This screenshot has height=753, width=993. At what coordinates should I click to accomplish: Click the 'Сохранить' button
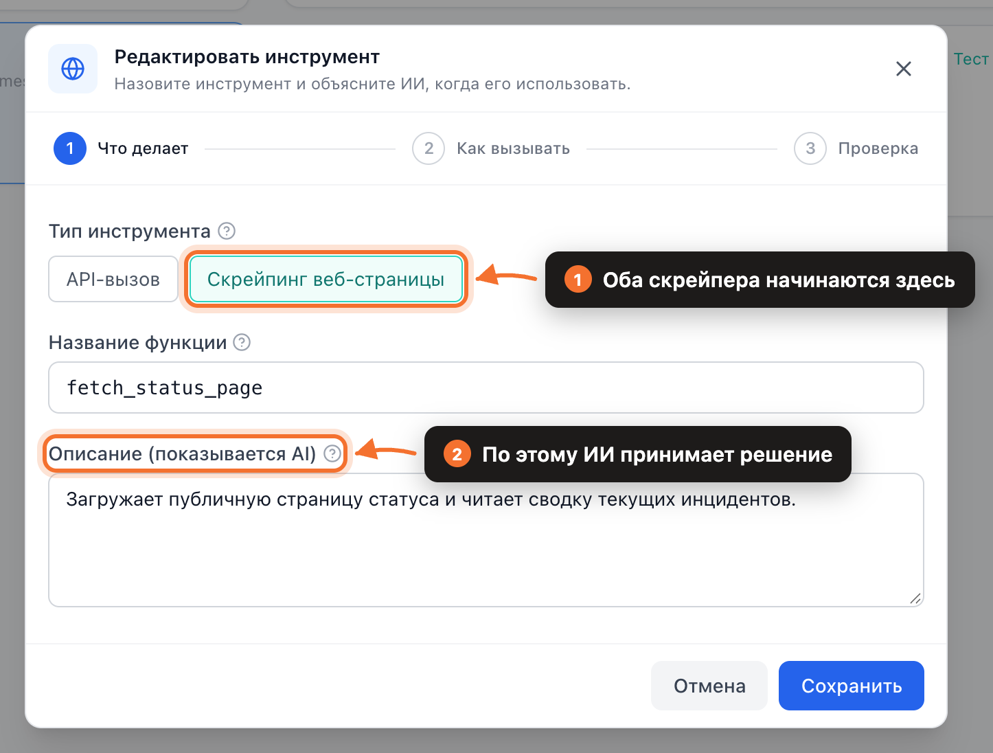(852, 686)
